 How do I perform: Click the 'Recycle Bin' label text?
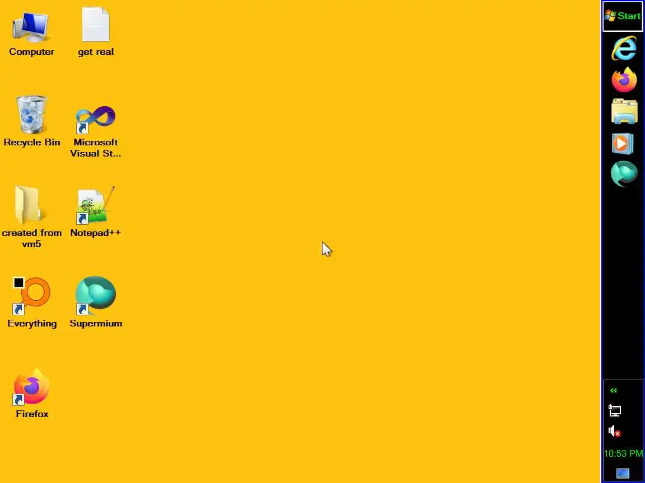tap(32, 143)
